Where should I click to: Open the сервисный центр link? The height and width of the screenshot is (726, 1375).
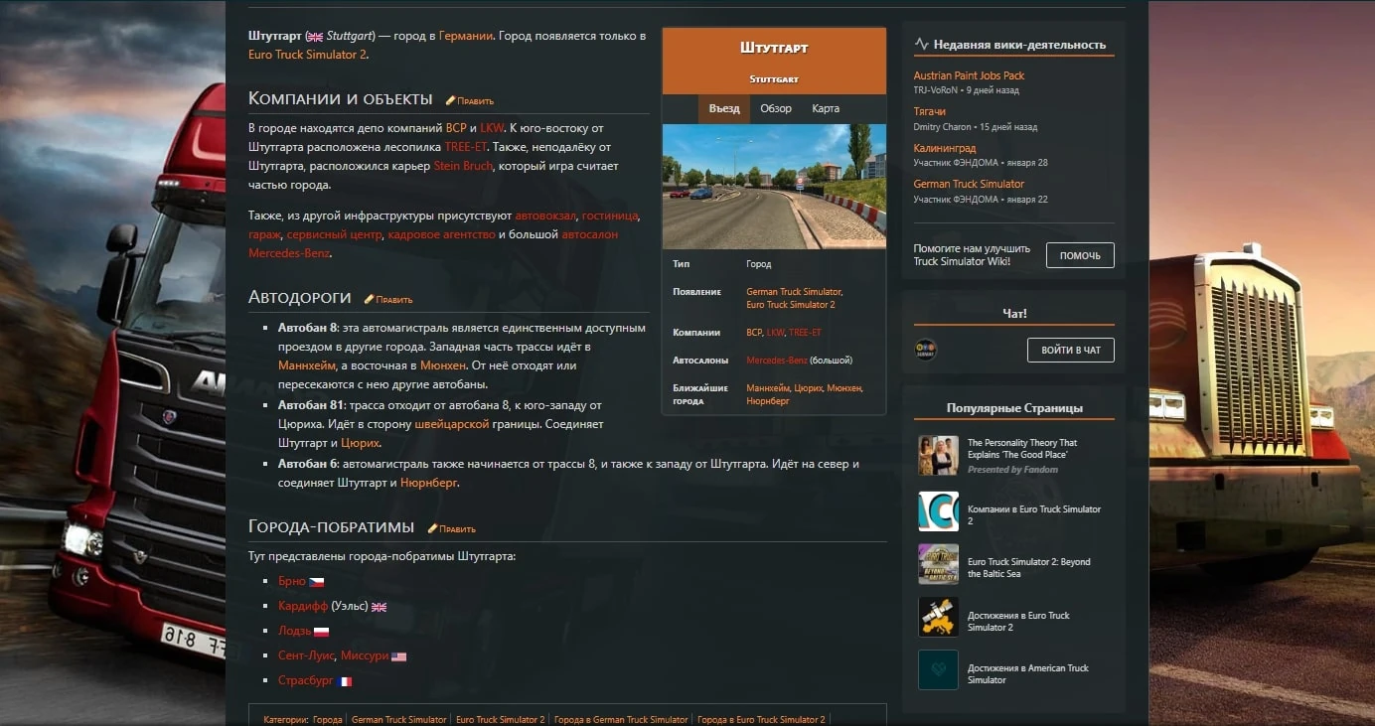[334, 234]
